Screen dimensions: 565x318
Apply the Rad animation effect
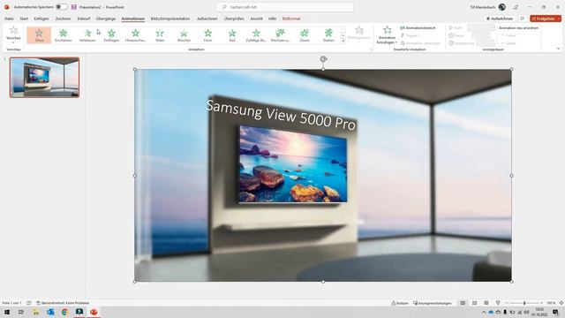click(232, 35)
